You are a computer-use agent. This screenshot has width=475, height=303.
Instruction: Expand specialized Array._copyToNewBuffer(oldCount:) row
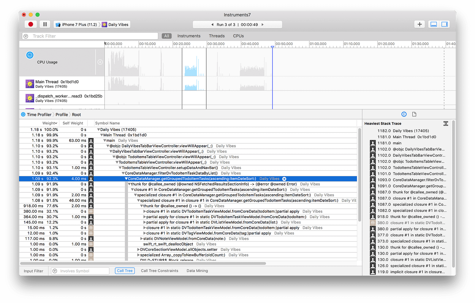[x=138, y=255]
